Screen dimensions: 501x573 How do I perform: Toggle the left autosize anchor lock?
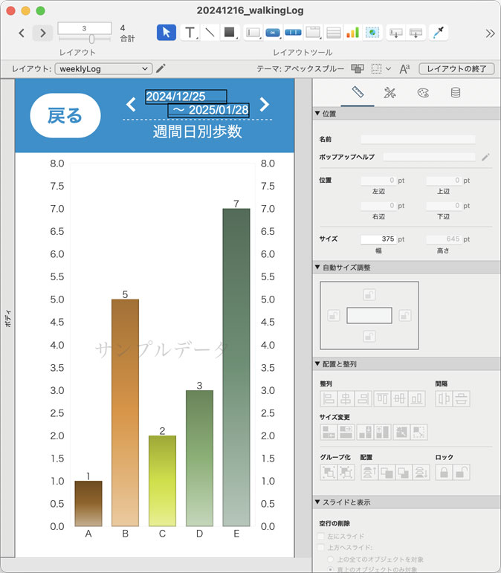333,315
